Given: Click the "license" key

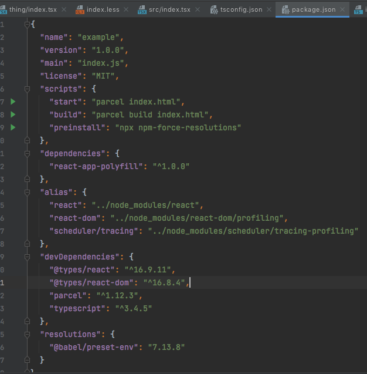Looking at the screenshot, I should tap(61, 76).
